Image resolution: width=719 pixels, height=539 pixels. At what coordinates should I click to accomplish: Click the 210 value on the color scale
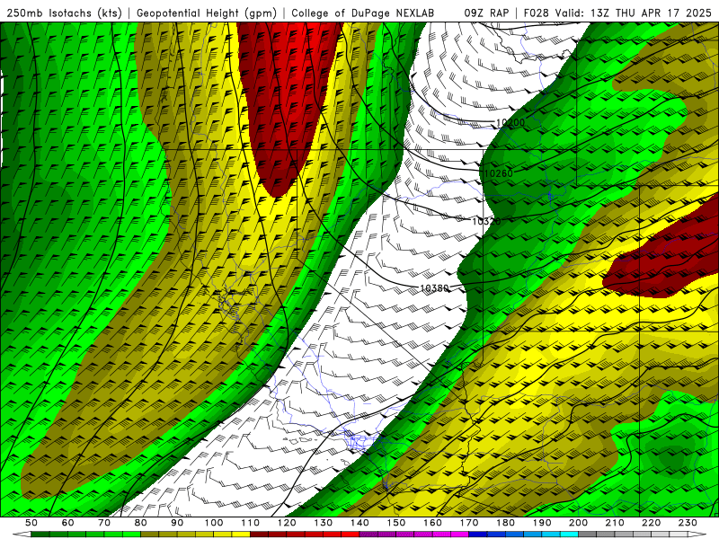coord(615,523)
